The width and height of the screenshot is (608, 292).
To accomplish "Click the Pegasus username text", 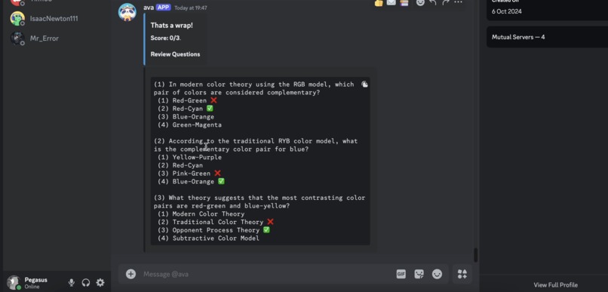I will click(36, 280).
